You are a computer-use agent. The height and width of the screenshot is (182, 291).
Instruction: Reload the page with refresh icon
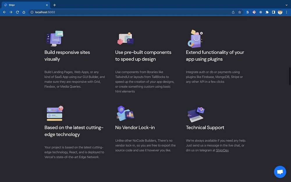(x=17, y=12)
